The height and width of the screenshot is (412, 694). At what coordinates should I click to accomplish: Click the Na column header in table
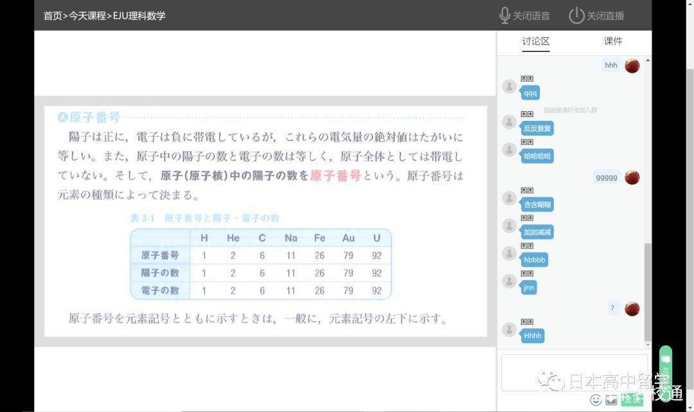click(x=291, y=238)
